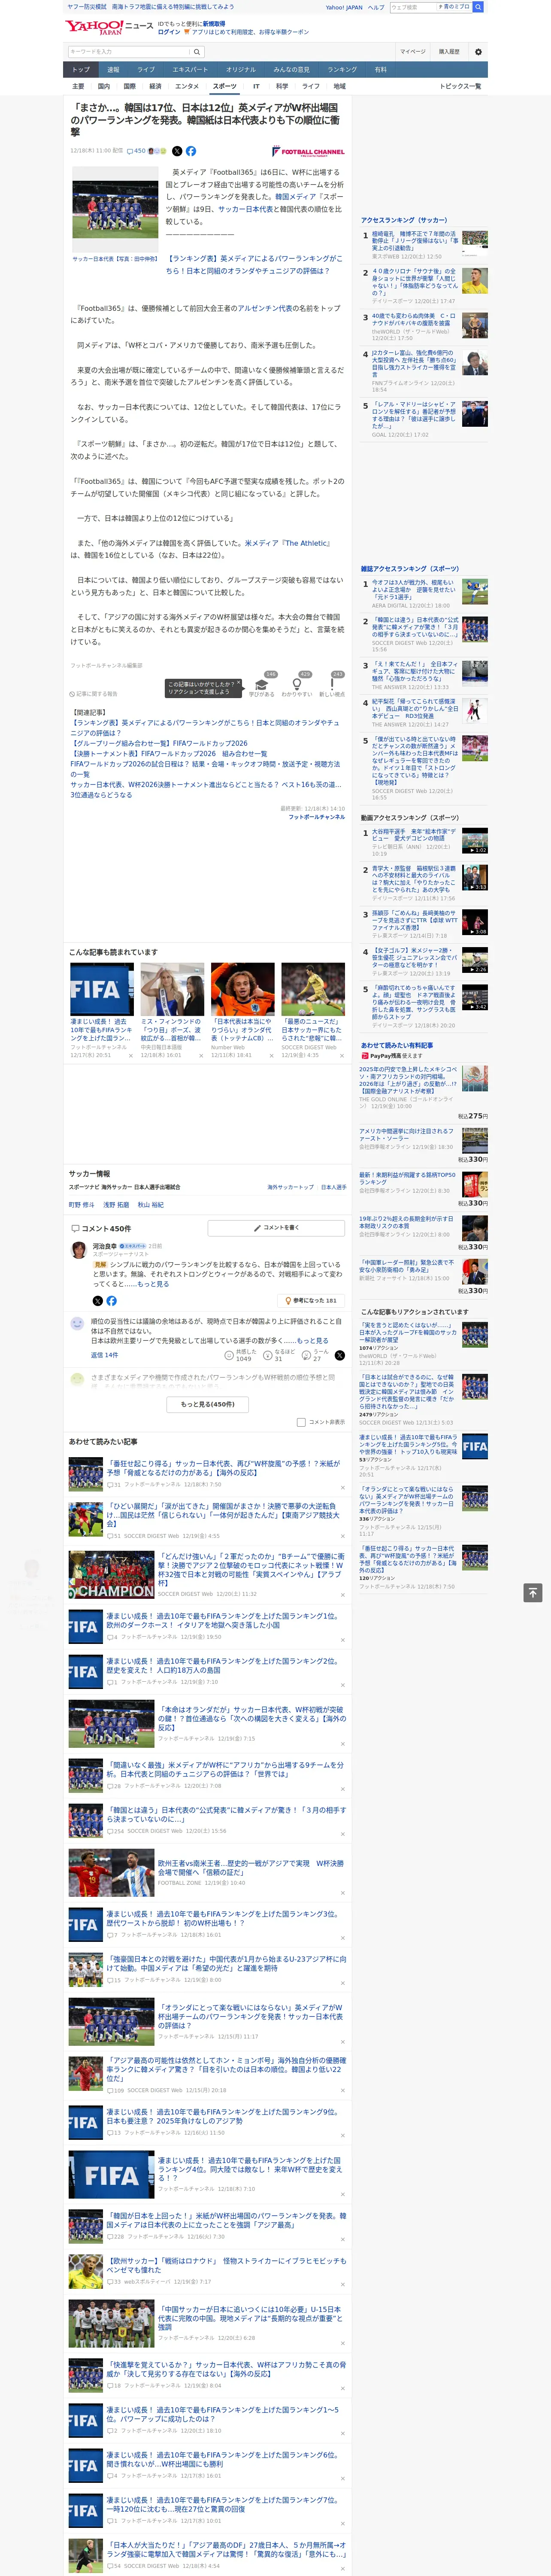The height and width of the screenshot is (2576, 551).
Task: Select the みんなの意見 tab
Action: [x=291, y=70]
